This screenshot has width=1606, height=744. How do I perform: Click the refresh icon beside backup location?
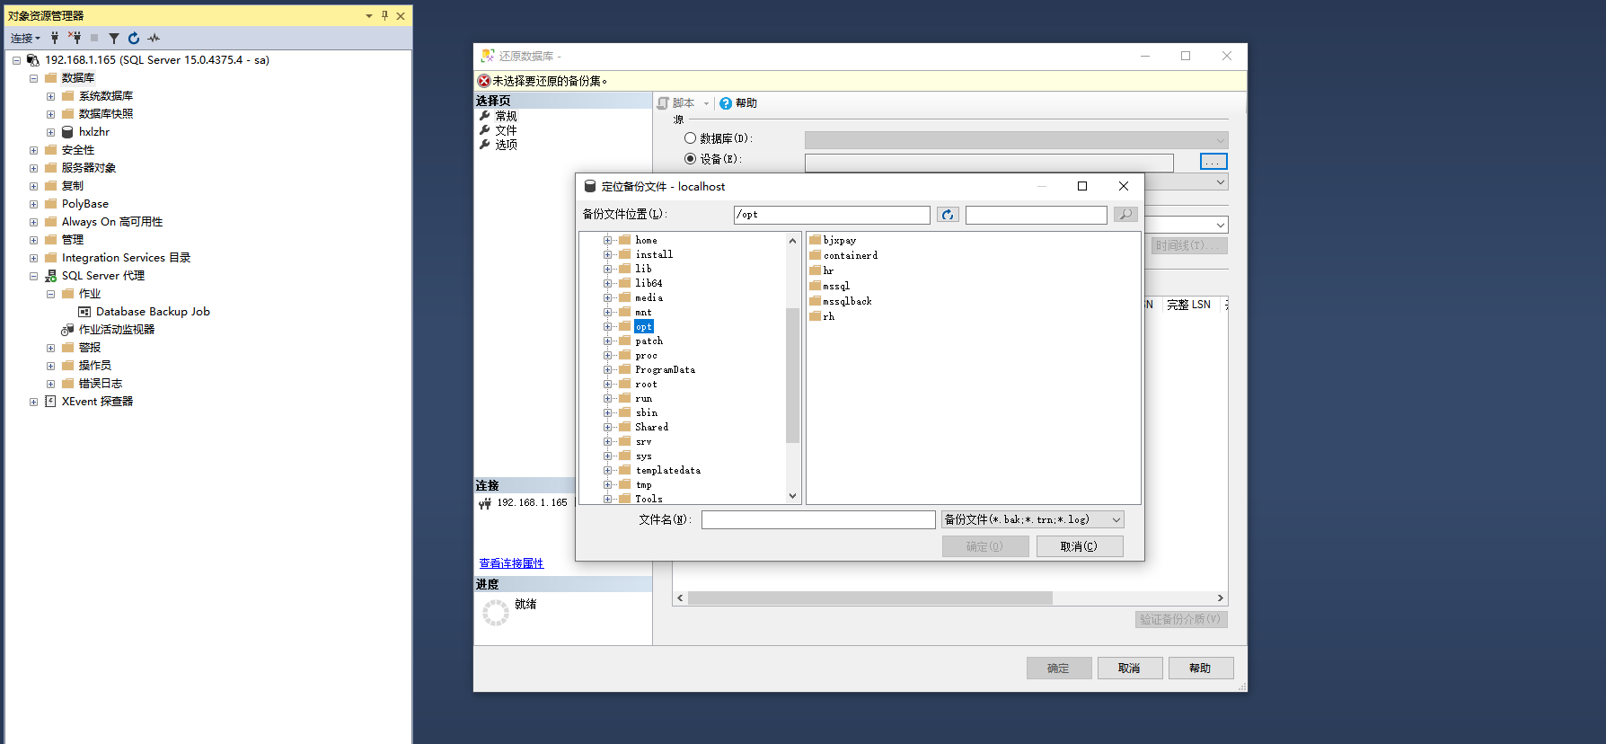(x=948, y=215)
